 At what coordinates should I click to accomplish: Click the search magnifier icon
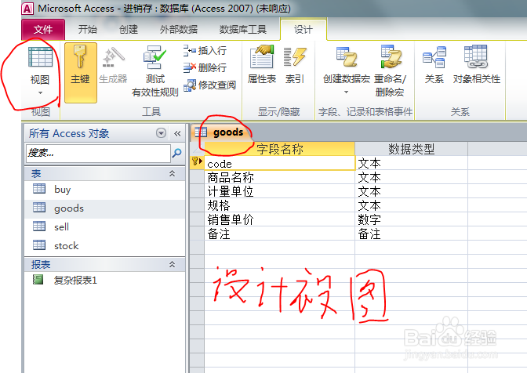coord(176,153)
